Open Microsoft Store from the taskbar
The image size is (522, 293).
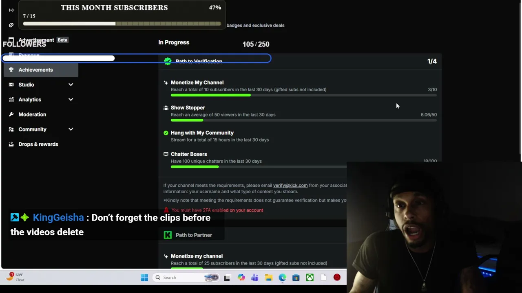pos(296,278)
